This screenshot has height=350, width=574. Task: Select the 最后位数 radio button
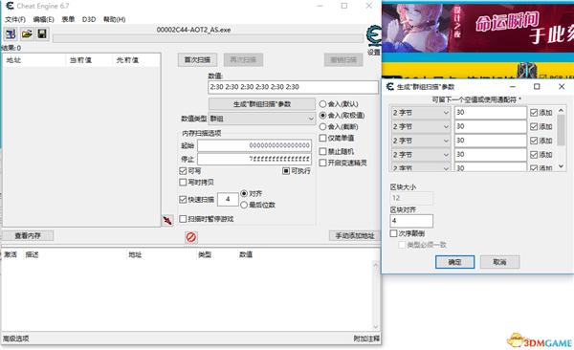pos(257,205)
